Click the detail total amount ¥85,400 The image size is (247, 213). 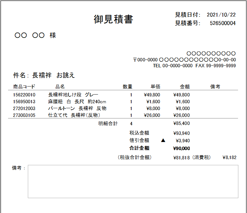point(181,123)
